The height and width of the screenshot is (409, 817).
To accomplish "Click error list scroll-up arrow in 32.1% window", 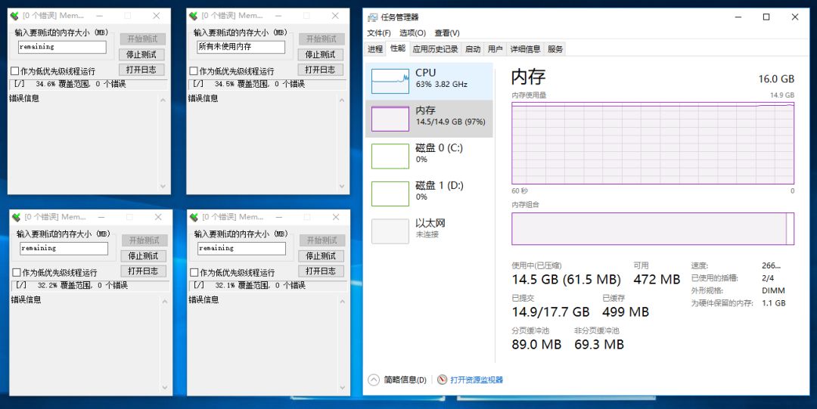I will coord(343,302).
